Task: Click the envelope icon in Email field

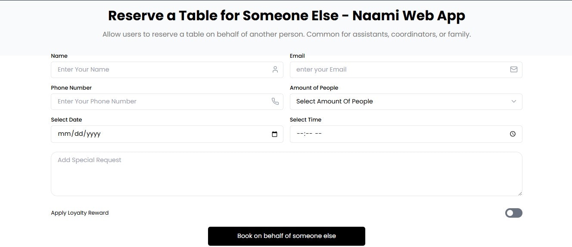Action: [x=514, y=69]
